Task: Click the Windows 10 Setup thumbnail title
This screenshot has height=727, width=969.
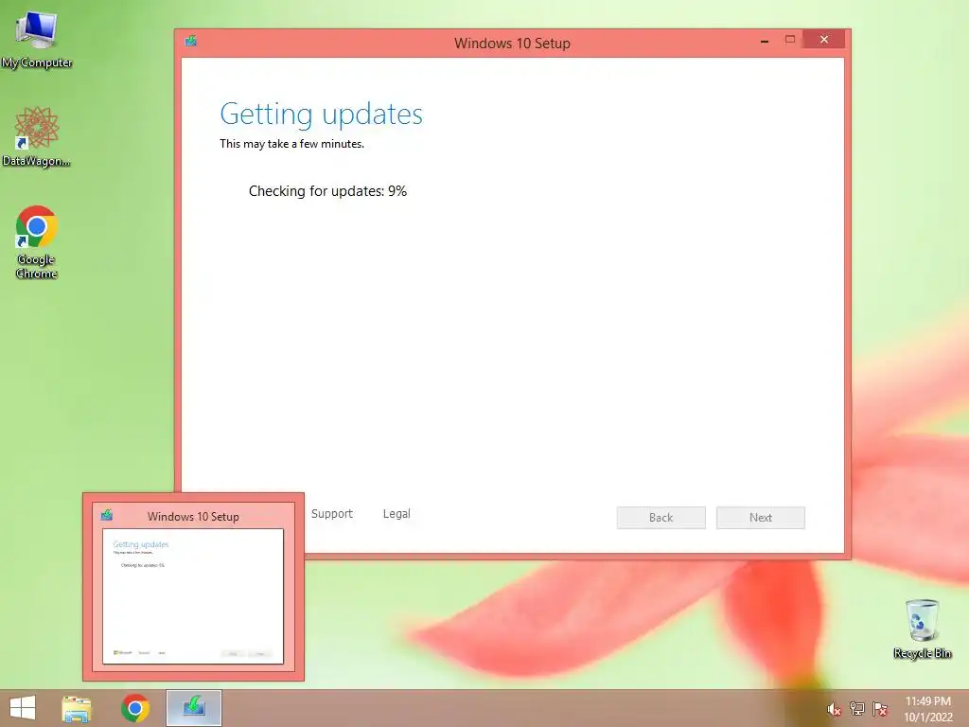Action: pos(193,516)
